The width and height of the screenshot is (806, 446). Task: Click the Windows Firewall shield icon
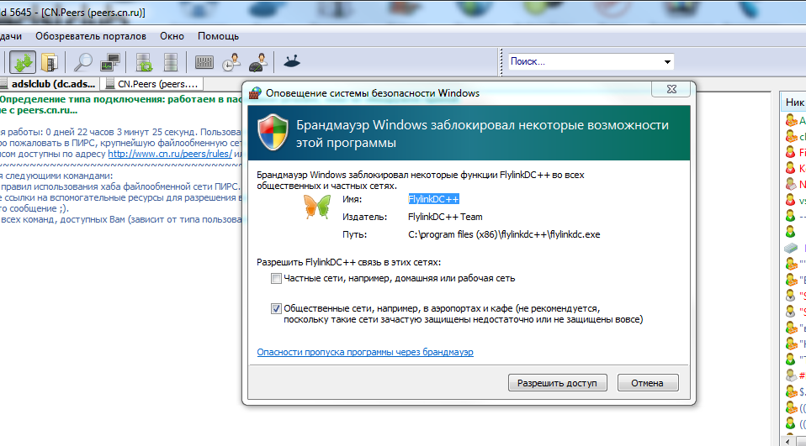273,133
